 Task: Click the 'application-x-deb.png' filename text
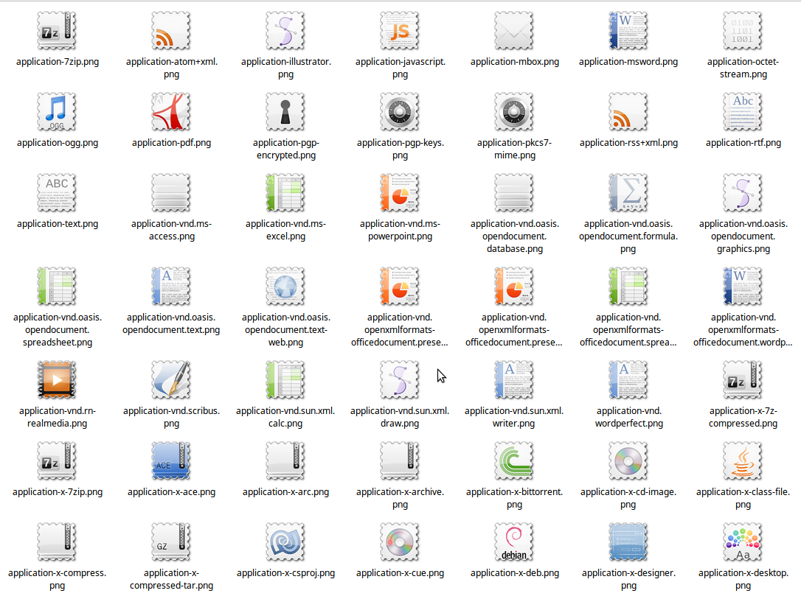pos(514,573)
